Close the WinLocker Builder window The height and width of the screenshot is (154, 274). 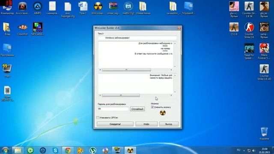[179, 28]
